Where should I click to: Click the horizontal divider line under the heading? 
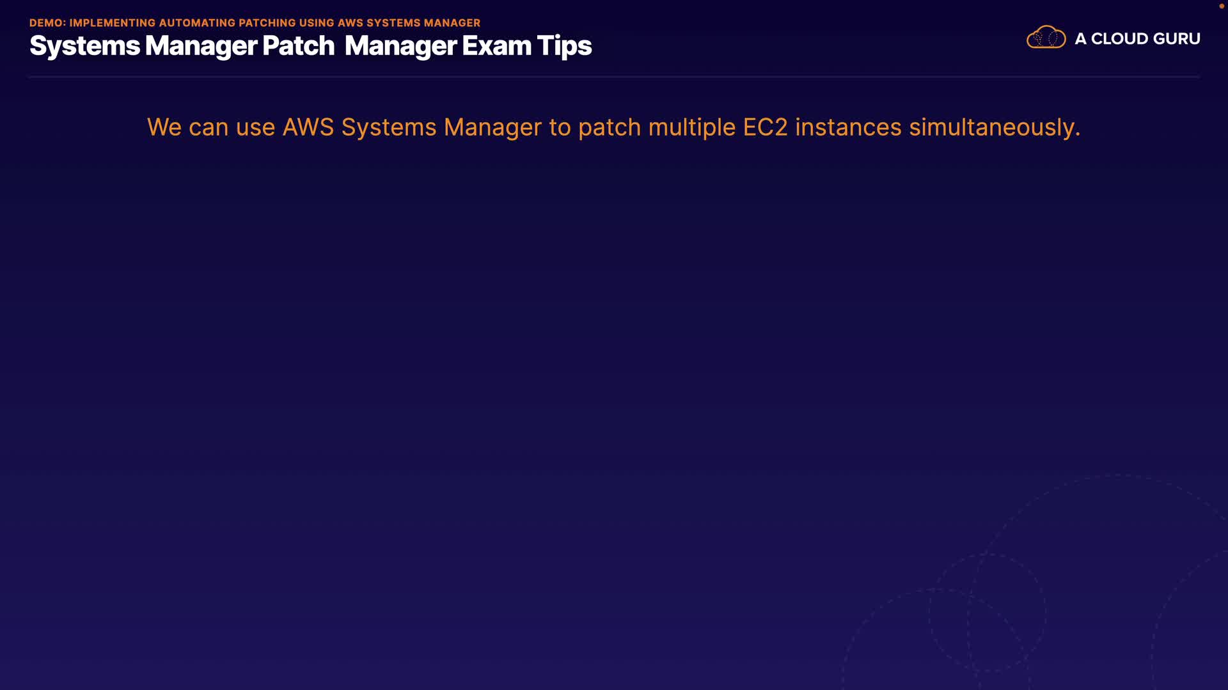tap(614, 77)
